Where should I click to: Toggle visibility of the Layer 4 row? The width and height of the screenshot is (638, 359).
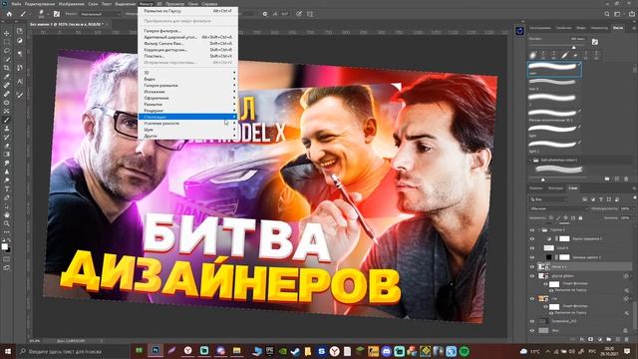(531, 248)
